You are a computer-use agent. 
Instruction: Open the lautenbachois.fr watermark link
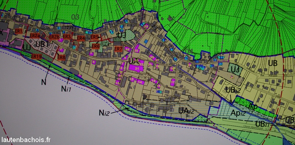[x=26, y=139]
